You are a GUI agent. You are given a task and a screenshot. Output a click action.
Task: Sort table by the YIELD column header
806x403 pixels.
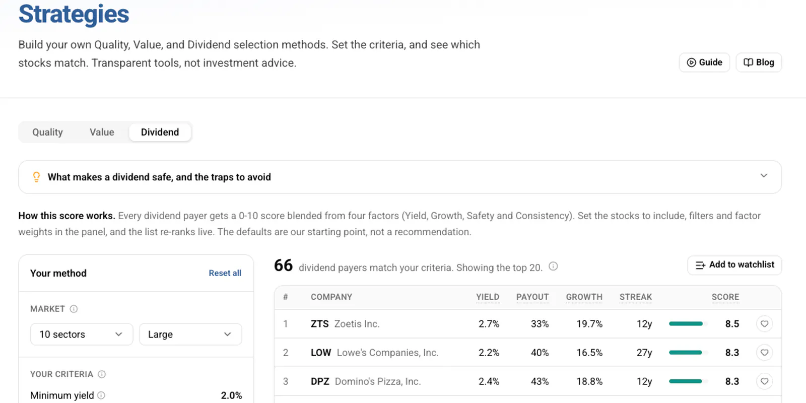488,297
